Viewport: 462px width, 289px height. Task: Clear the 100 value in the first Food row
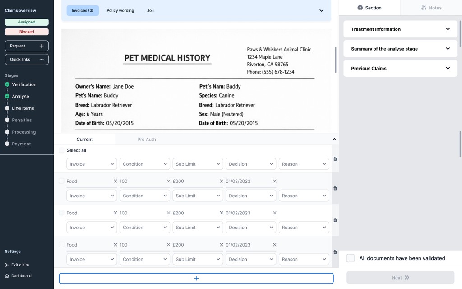point(168,181)
